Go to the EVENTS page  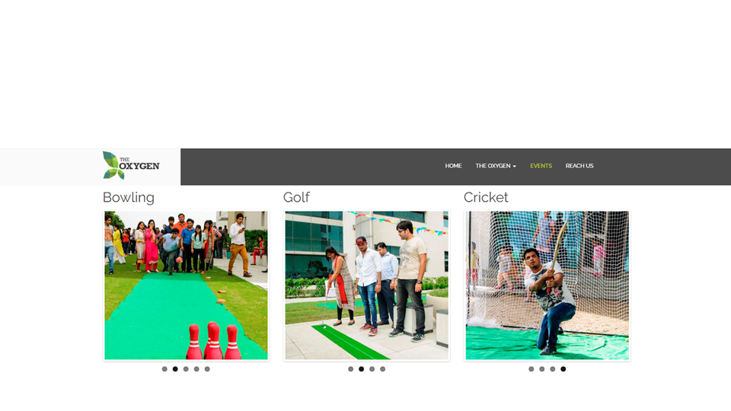pyautogui.click(x=541, y=166)
